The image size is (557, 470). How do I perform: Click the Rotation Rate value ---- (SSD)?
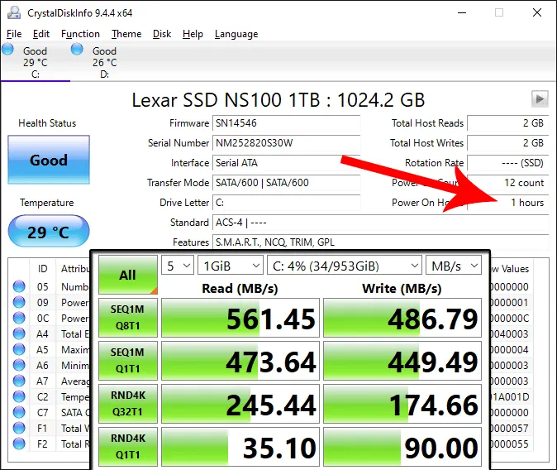tap(508, 163)
